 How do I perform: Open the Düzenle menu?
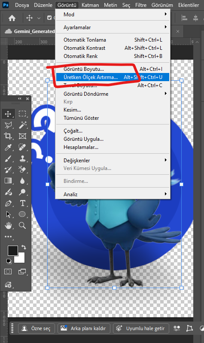tap(43, 5)
